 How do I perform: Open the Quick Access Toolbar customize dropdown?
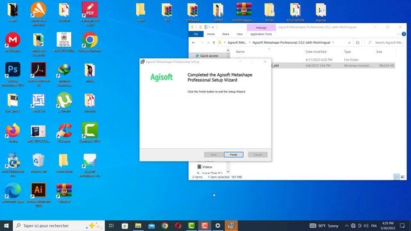pos(213,27)
